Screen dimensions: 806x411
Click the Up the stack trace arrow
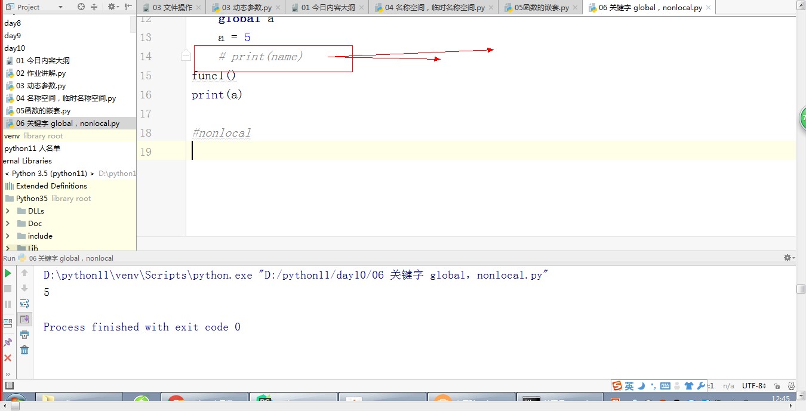[24, 273]
